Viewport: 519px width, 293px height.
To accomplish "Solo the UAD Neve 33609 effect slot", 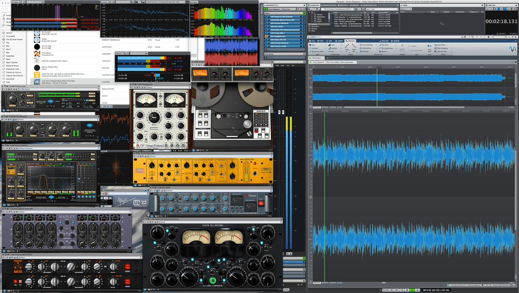I will (x=301, y=26).
